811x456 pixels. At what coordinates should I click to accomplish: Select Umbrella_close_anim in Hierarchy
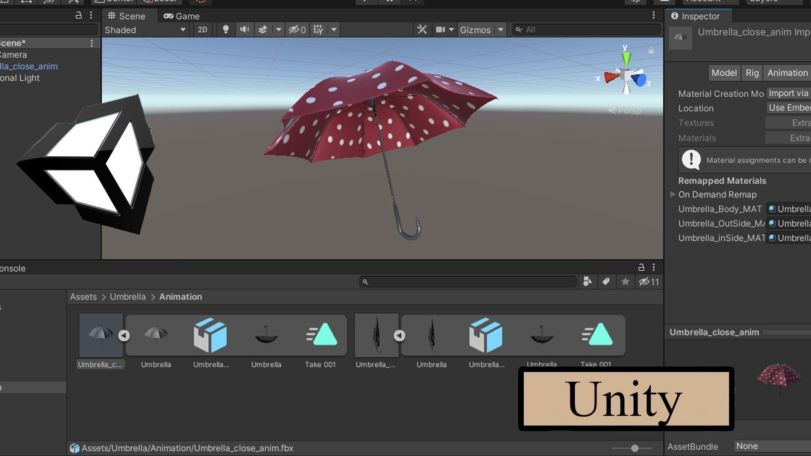29,66
